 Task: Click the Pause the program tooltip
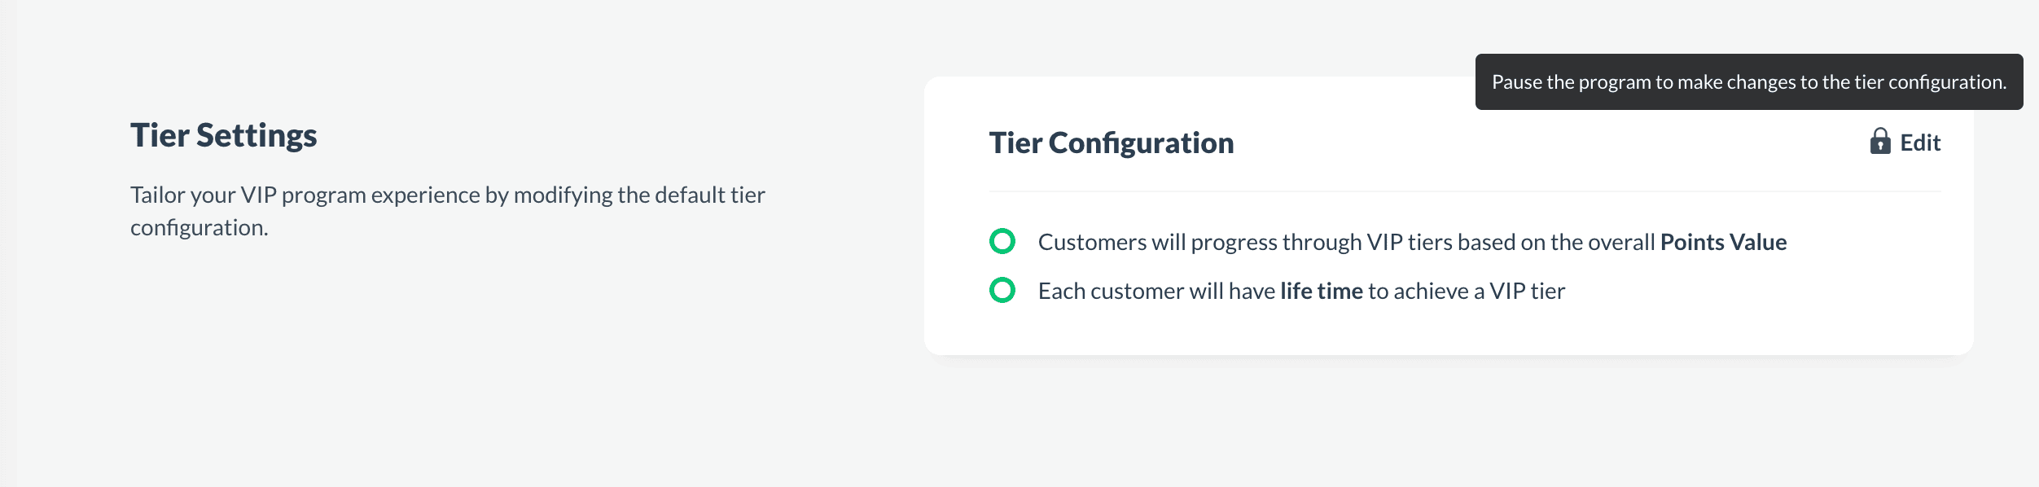(1747, 82)
